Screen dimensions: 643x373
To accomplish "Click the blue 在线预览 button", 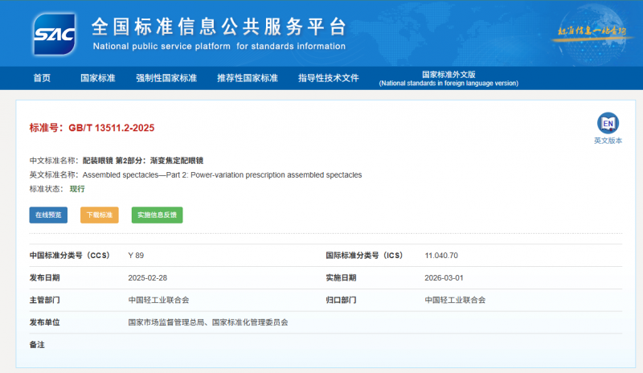I will pos(48,215).
